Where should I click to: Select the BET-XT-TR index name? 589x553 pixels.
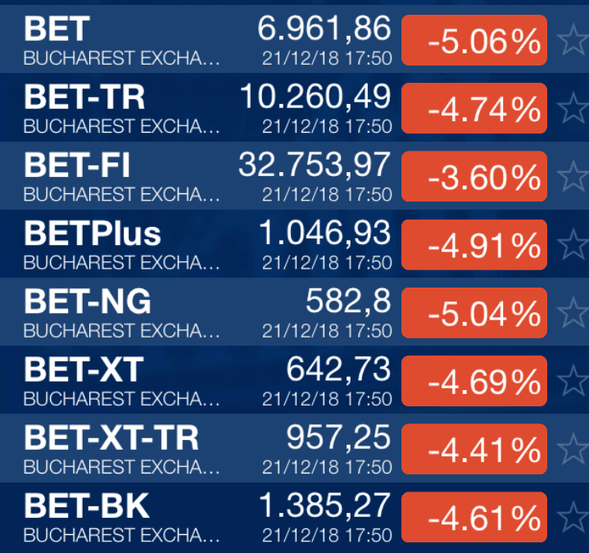coord(111,438)
